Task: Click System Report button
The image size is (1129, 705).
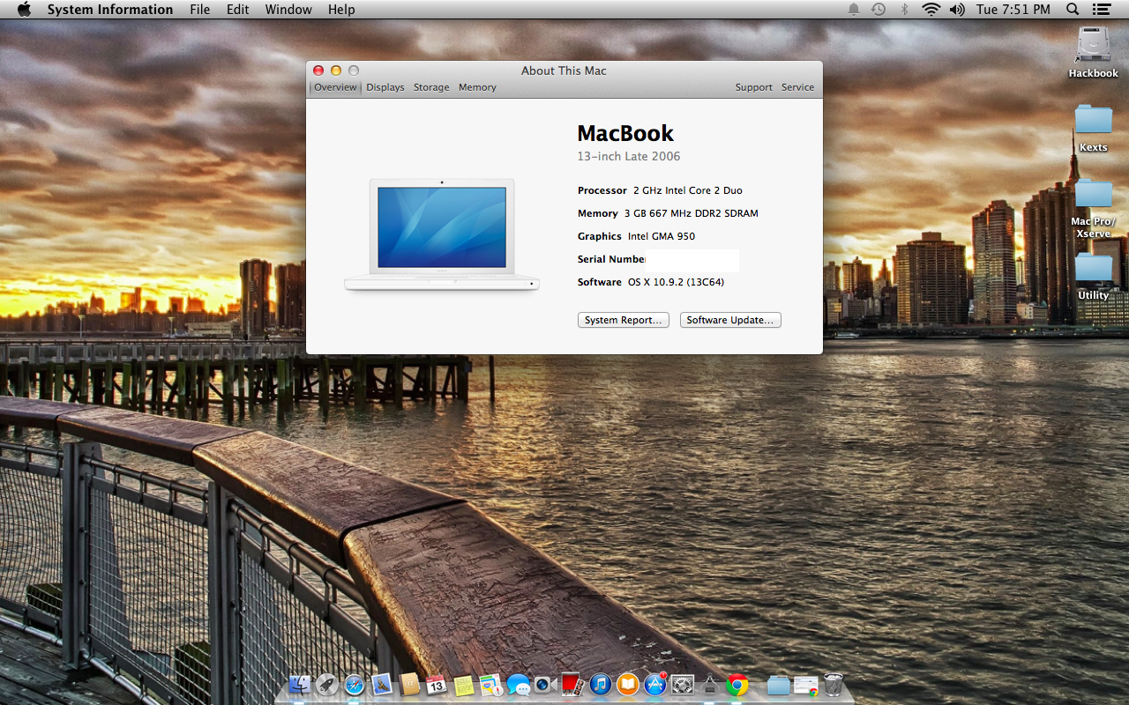Action: 624,320
